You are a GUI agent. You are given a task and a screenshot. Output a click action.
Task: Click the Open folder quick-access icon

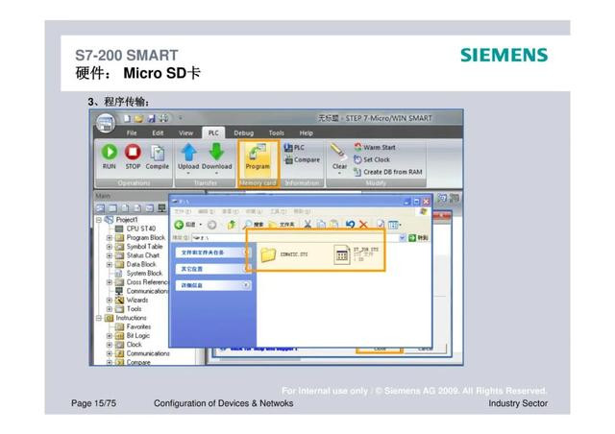click(x=138, y=118)
